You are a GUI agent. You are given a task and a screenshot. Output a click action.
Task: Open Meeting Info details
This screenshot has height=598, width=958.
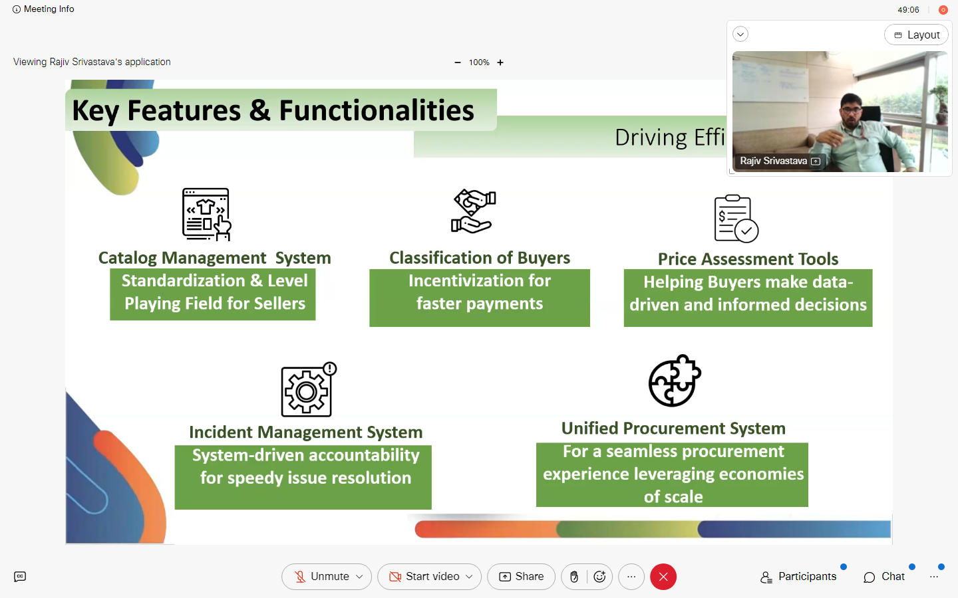click(x=43, y=9)
